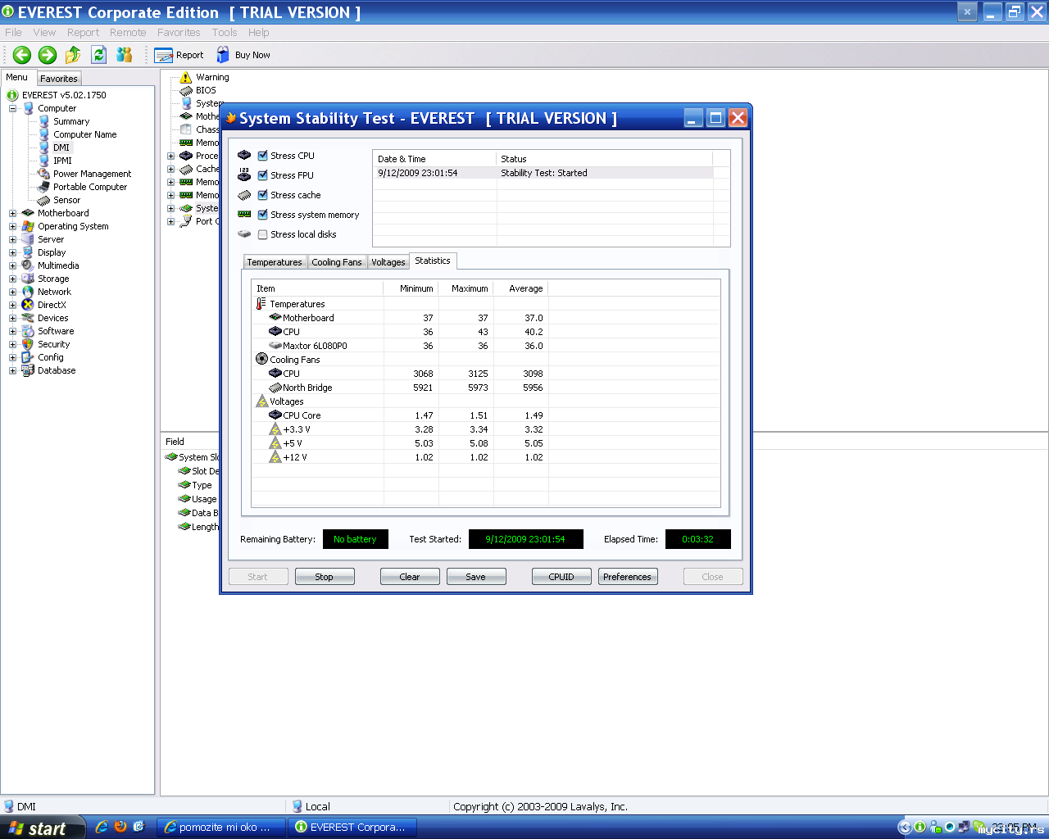Click the Operating System Windows-flag icon
Screen dimensions: 1049x839
click(29, 226)
